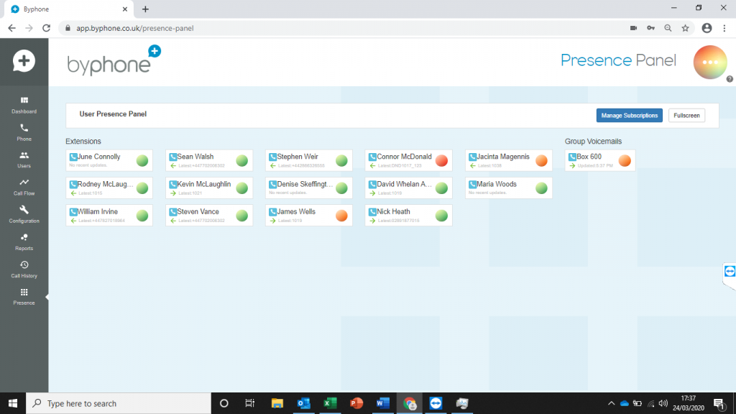Click Jacinta Magennis orange status indicator
This screenshot has height=414, width=736.
[541, 160]
